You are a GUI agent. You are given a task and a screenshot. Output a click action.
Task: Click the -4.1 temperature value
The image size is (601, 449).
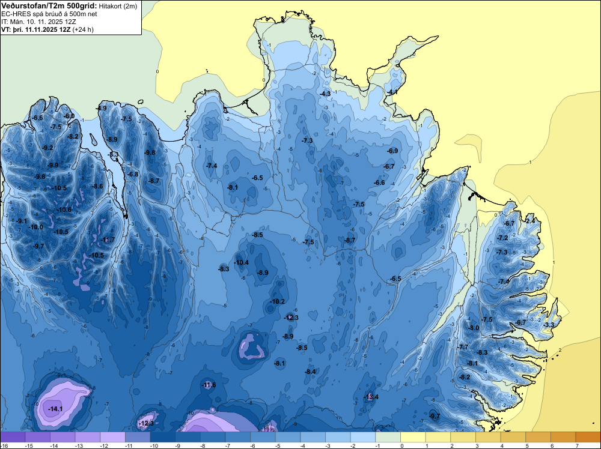(x=392, y=92)
